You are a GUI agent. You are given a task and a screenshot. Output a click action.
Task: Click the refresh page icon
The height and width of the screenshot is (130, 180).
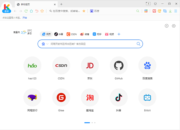pos(26,11)
